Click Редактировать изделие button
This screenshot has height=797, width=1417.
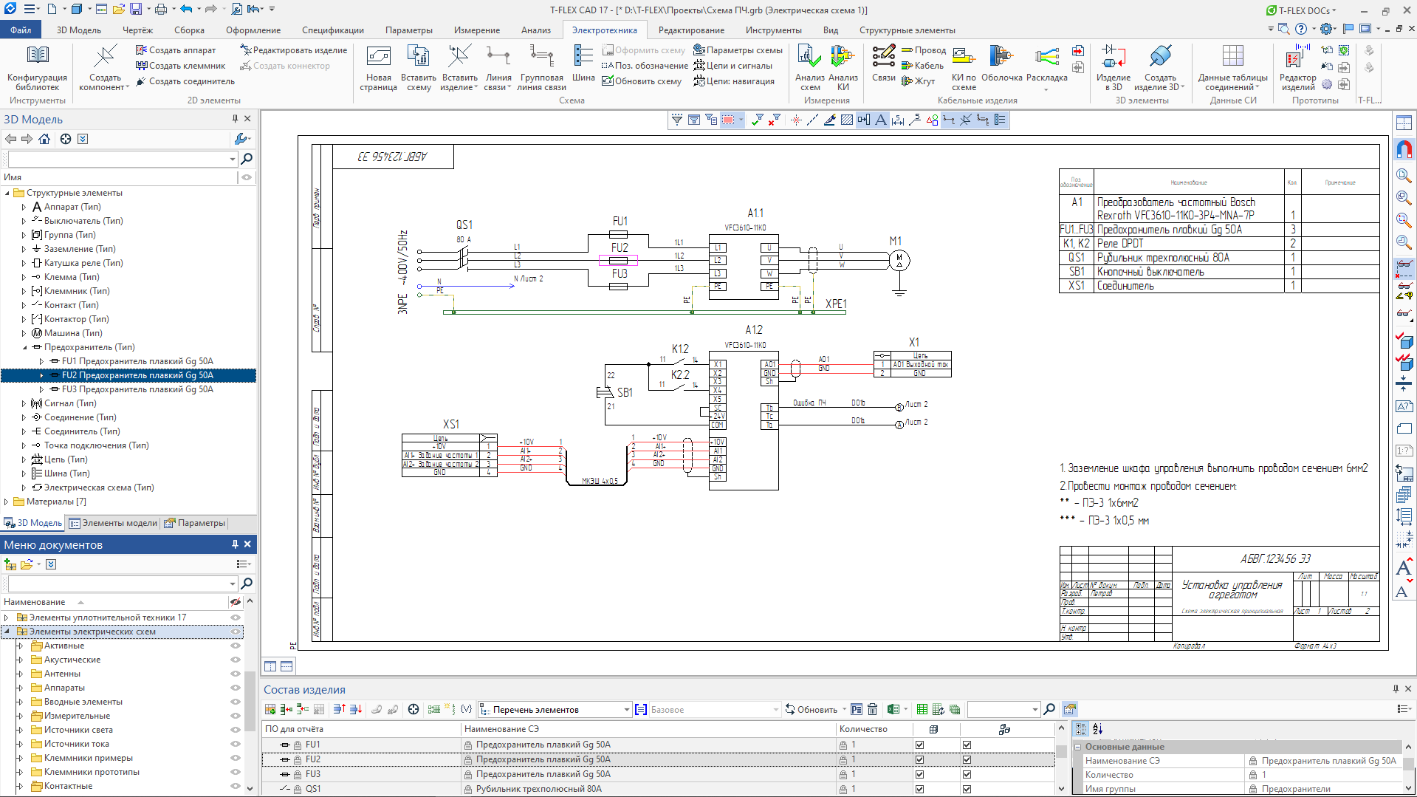[x=293, y=50]
